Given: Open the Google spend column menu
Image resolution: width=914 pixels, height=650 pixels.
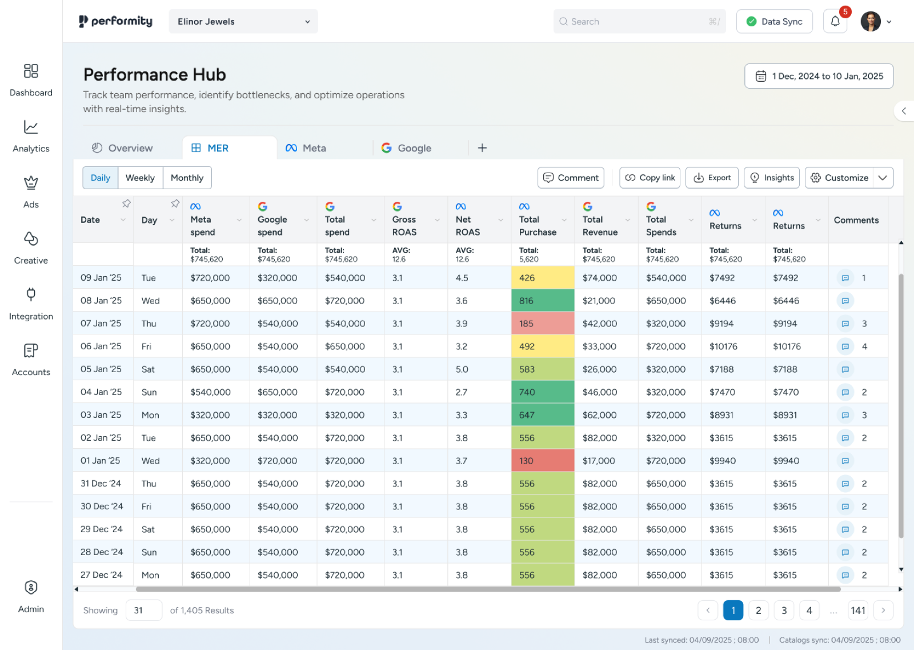Looking at the screenshot, I should [307, 220].
